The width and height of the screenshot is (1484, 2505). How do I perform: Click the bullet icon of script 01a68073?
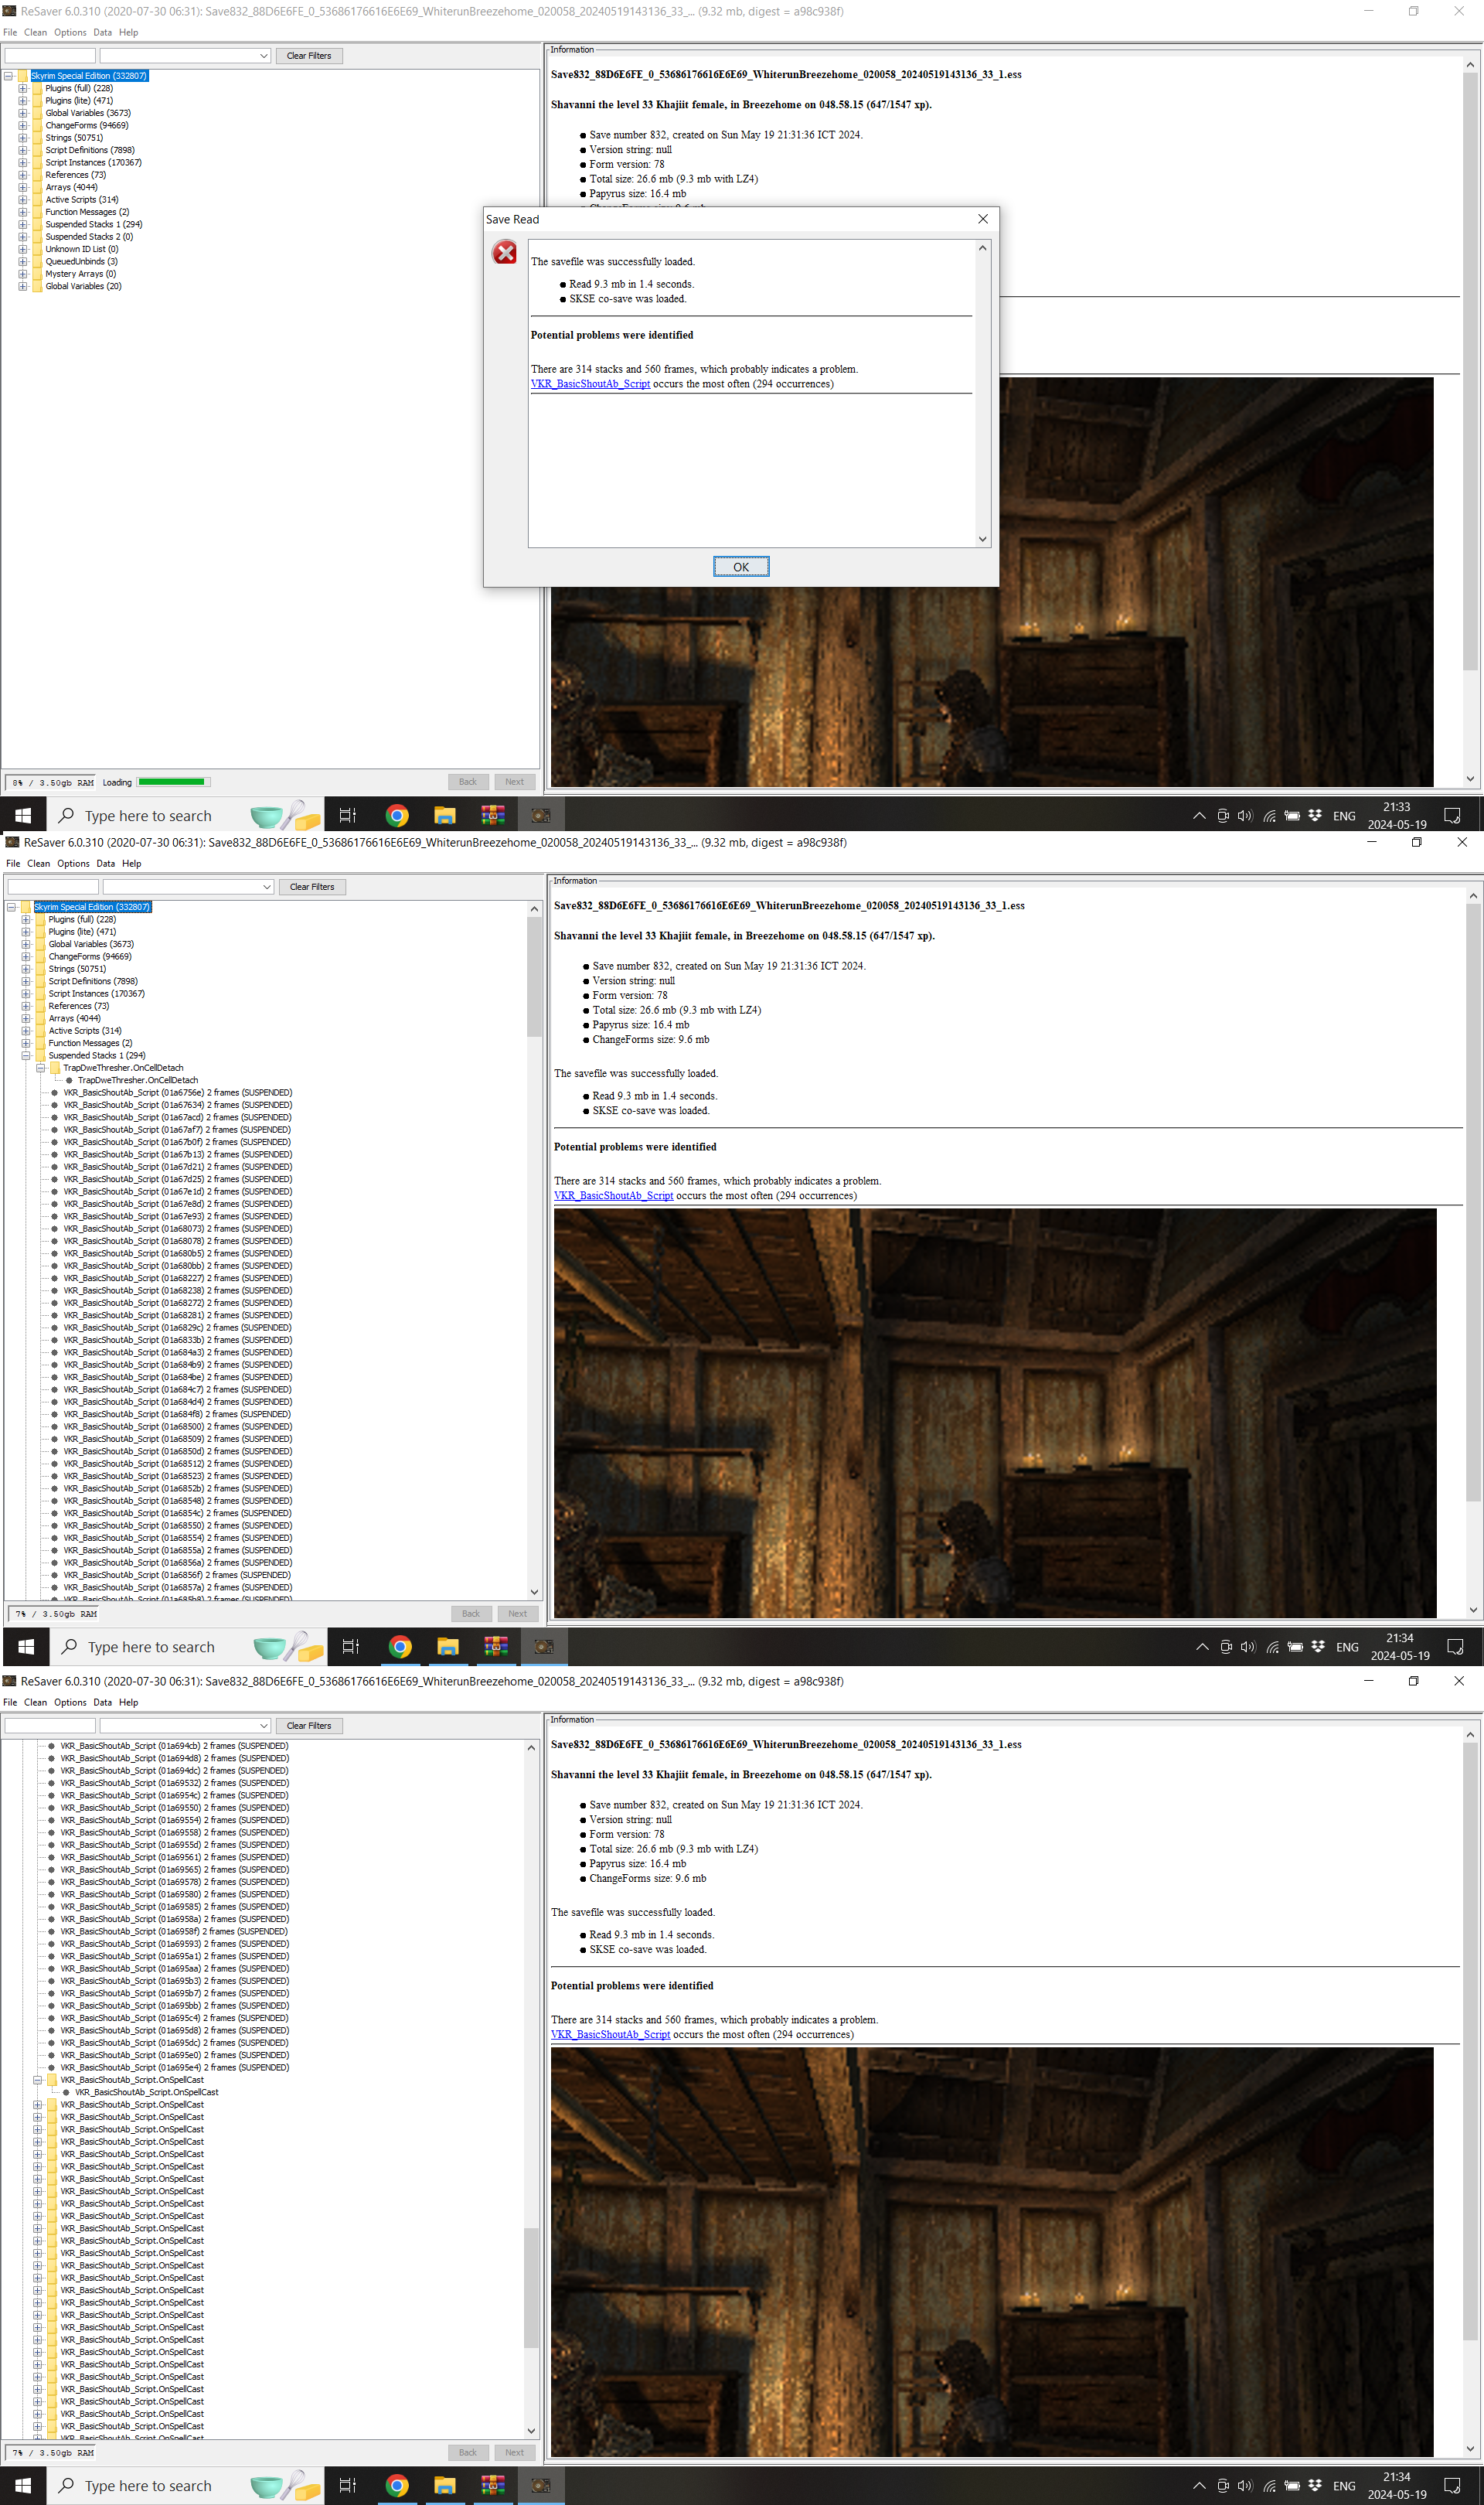coord(55,1229)
